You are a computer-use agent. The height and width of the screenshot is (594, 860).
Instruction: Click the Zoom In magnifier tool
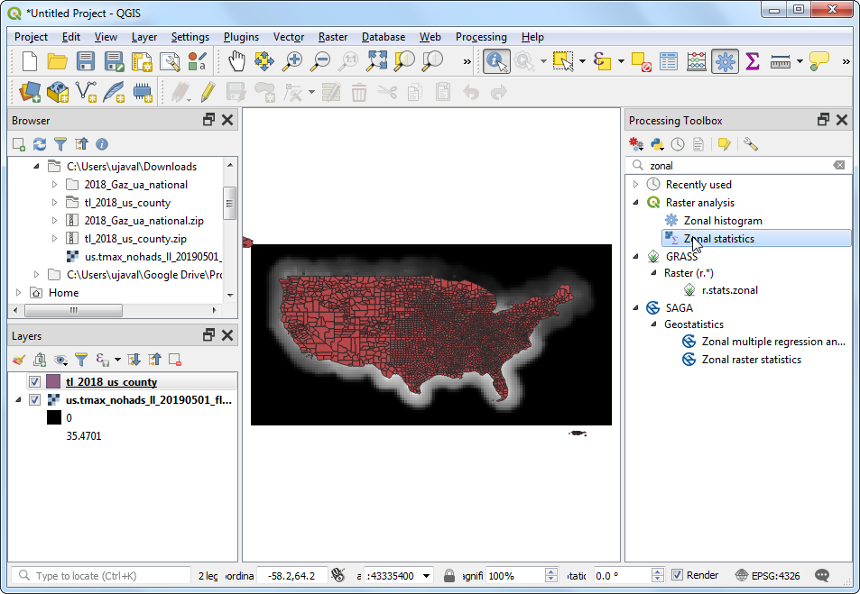(x=292, y=61)
